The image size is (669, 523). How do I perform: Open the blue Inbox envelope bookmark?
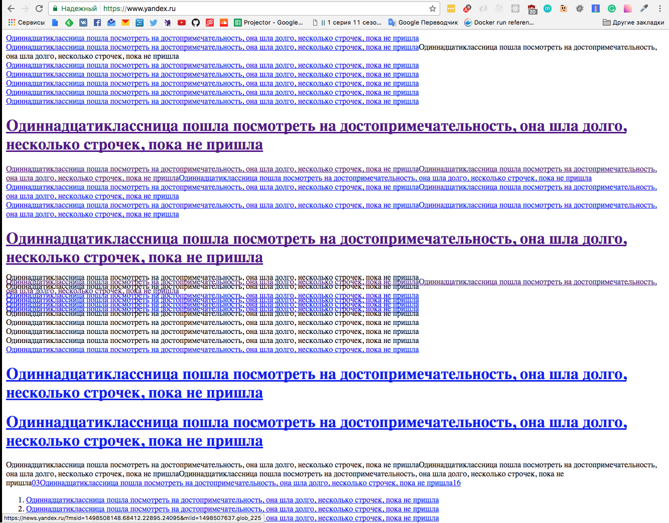point(111,23)
